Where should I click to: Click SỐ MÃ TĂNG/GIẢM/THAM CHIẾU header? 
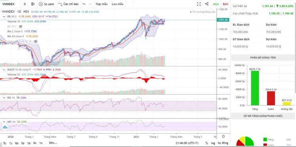click(263, 116)
